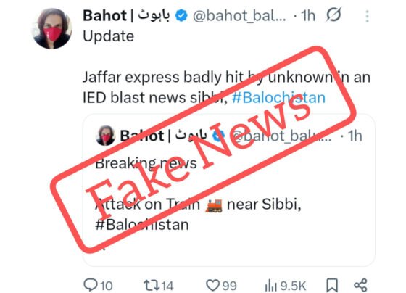Open the #Balochistan hashtag in the main tweet
The height and width of the screenshot is (293, 406).
278,98
